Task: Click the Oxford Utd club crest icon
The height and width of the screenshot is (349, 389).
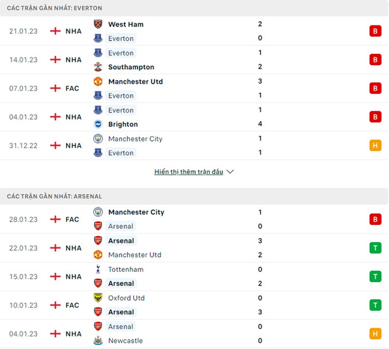Action: coord(98,298)
